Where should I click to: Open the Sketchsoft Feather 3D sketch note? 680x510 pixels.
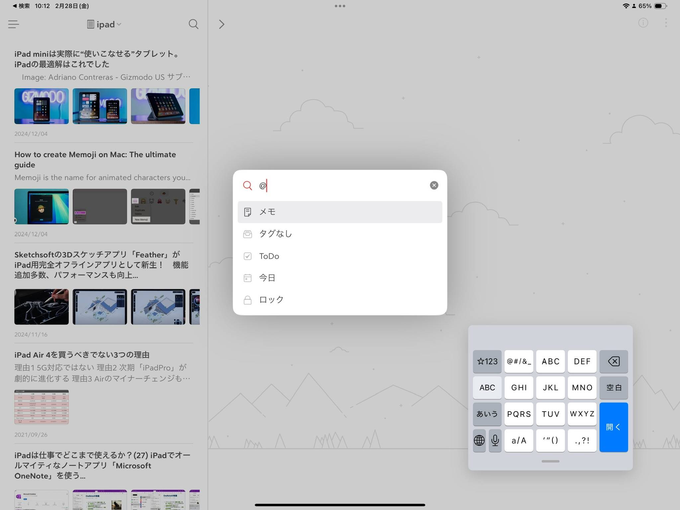click(104, 293)
